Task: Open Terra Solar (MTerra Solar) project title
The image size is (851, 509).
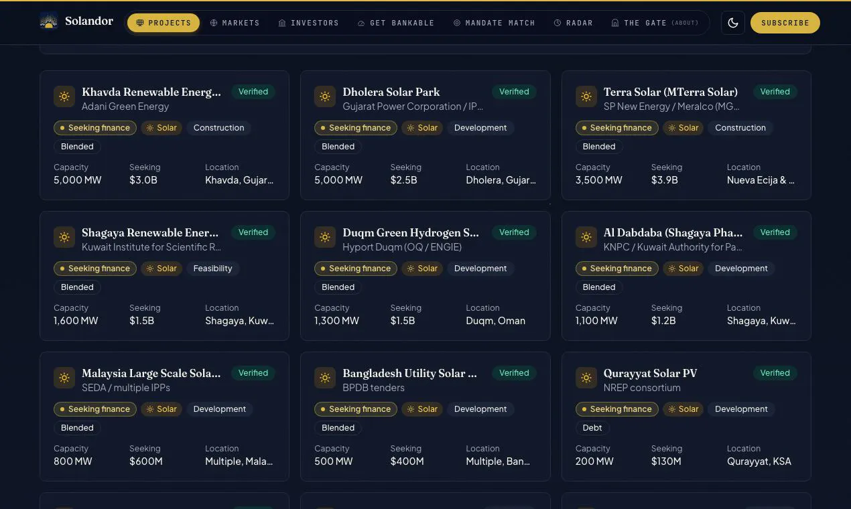Action: 671,92
